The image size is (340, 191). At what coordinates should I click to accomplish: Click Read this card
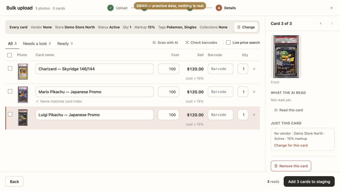pyautogui.click(x=288, y=110)
